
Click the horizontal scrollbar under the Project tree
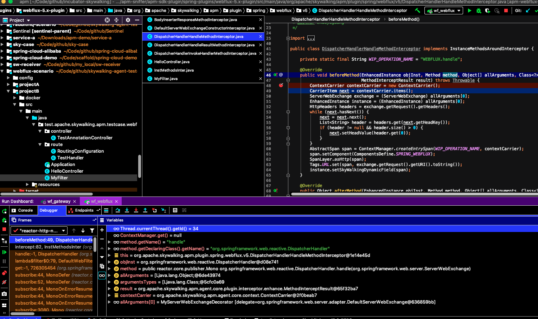coord(46,194)
